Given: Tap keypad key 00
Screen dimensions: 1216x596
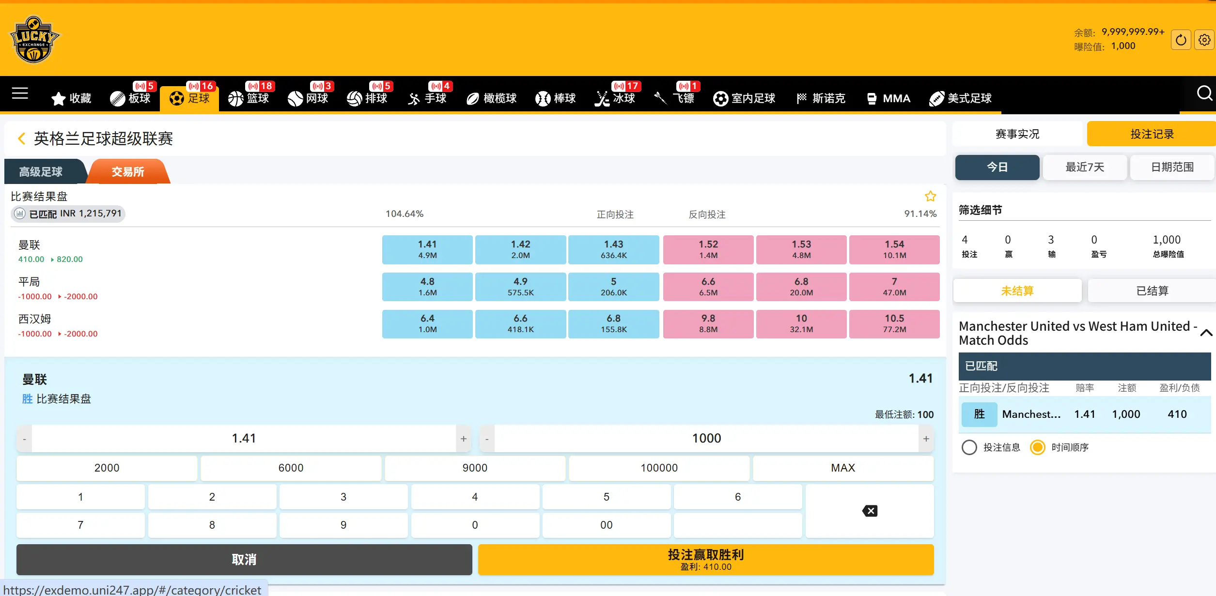Looking at the screenshot, I should [x=607, y=525].
